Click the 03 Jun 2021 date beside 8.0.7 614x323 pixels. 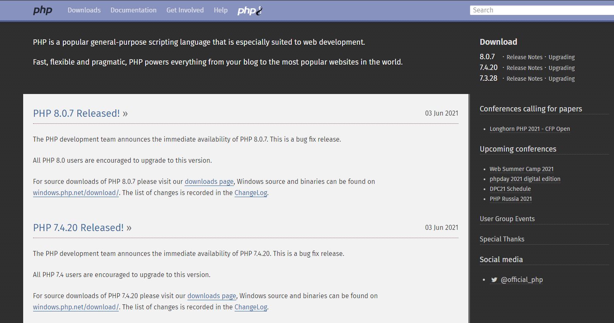point(441,113)
